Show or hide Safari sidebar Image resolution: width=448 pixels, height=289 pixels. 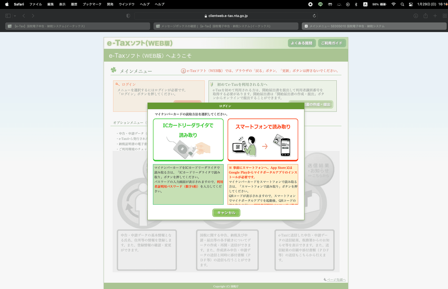coord(8,16)
